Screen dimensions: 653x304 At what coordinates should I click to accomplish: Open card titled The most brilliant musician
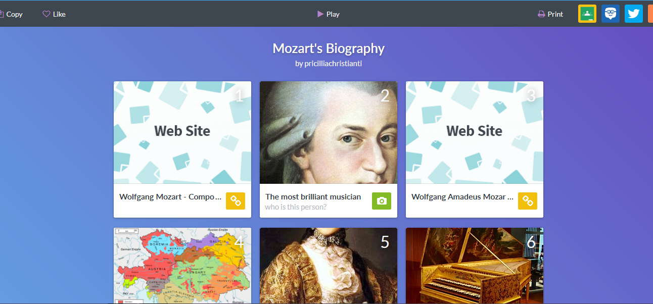coord(313,196)
